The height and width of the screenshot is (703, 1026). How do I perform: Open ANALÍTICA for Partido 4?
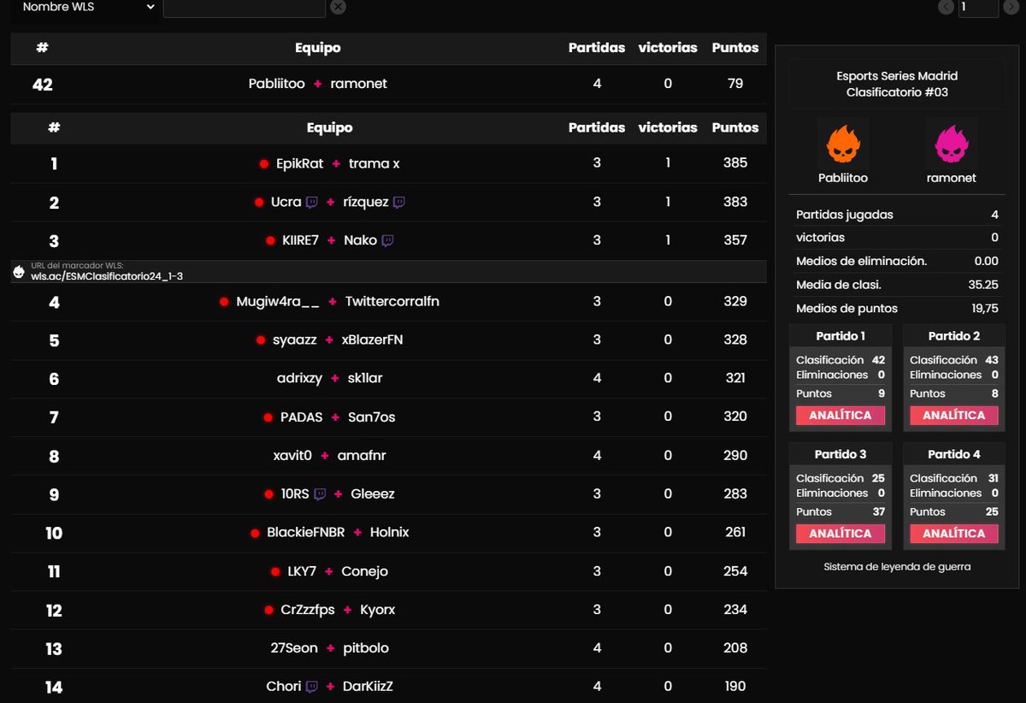[953, 533]
